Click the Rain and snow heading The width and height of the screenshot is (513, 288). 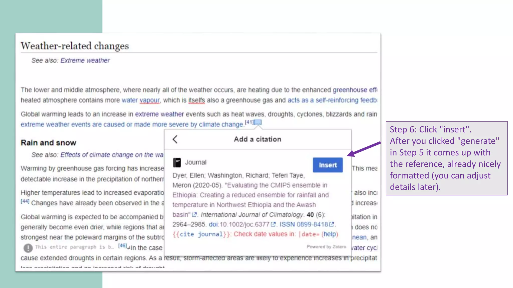point(48,143)
